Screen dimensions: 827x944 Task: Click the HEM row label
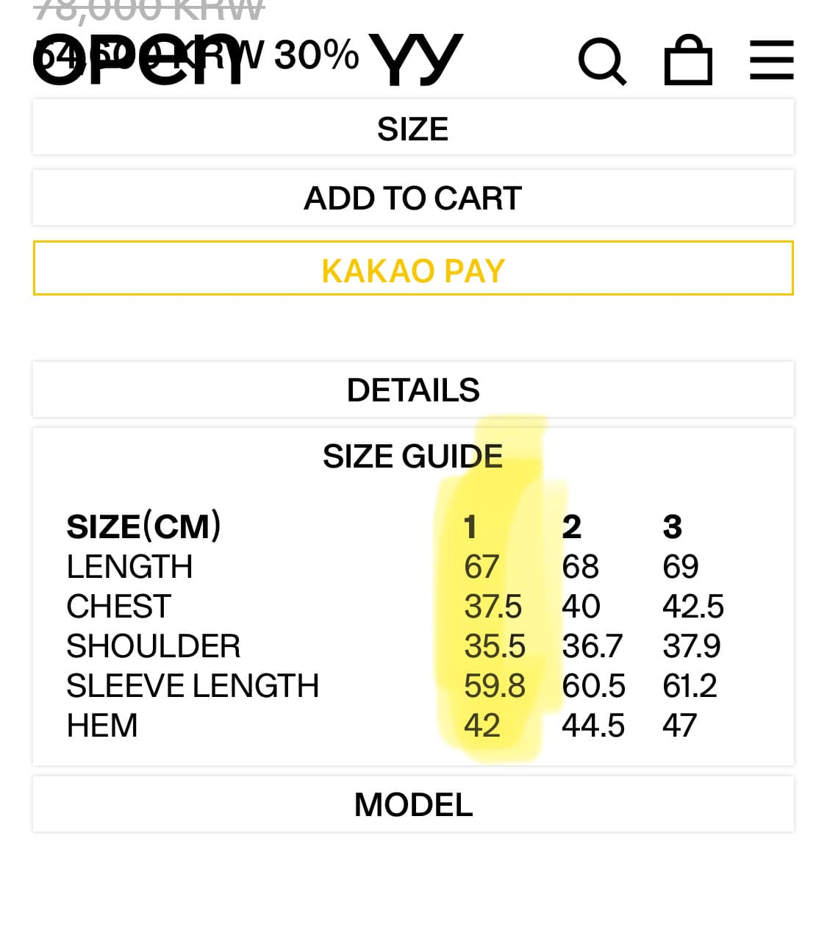point(102,726)
